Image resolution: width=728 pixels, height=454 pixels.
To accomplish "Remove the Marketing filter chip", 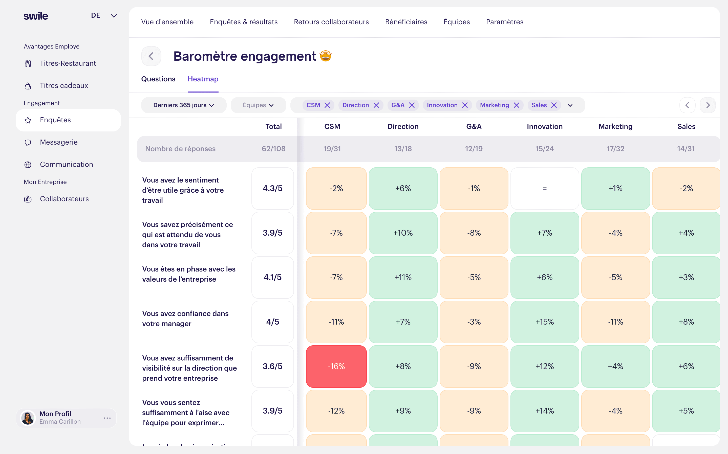I will [517, 105].
